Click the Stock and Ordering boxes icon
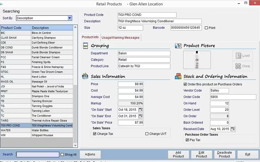The width and height of the screenshot is (260, 162). tap(178, 76)
